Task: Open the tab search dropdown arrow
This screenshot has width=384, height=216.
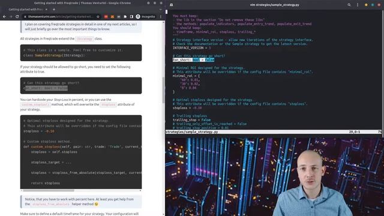Action: [x=160, y=10]
